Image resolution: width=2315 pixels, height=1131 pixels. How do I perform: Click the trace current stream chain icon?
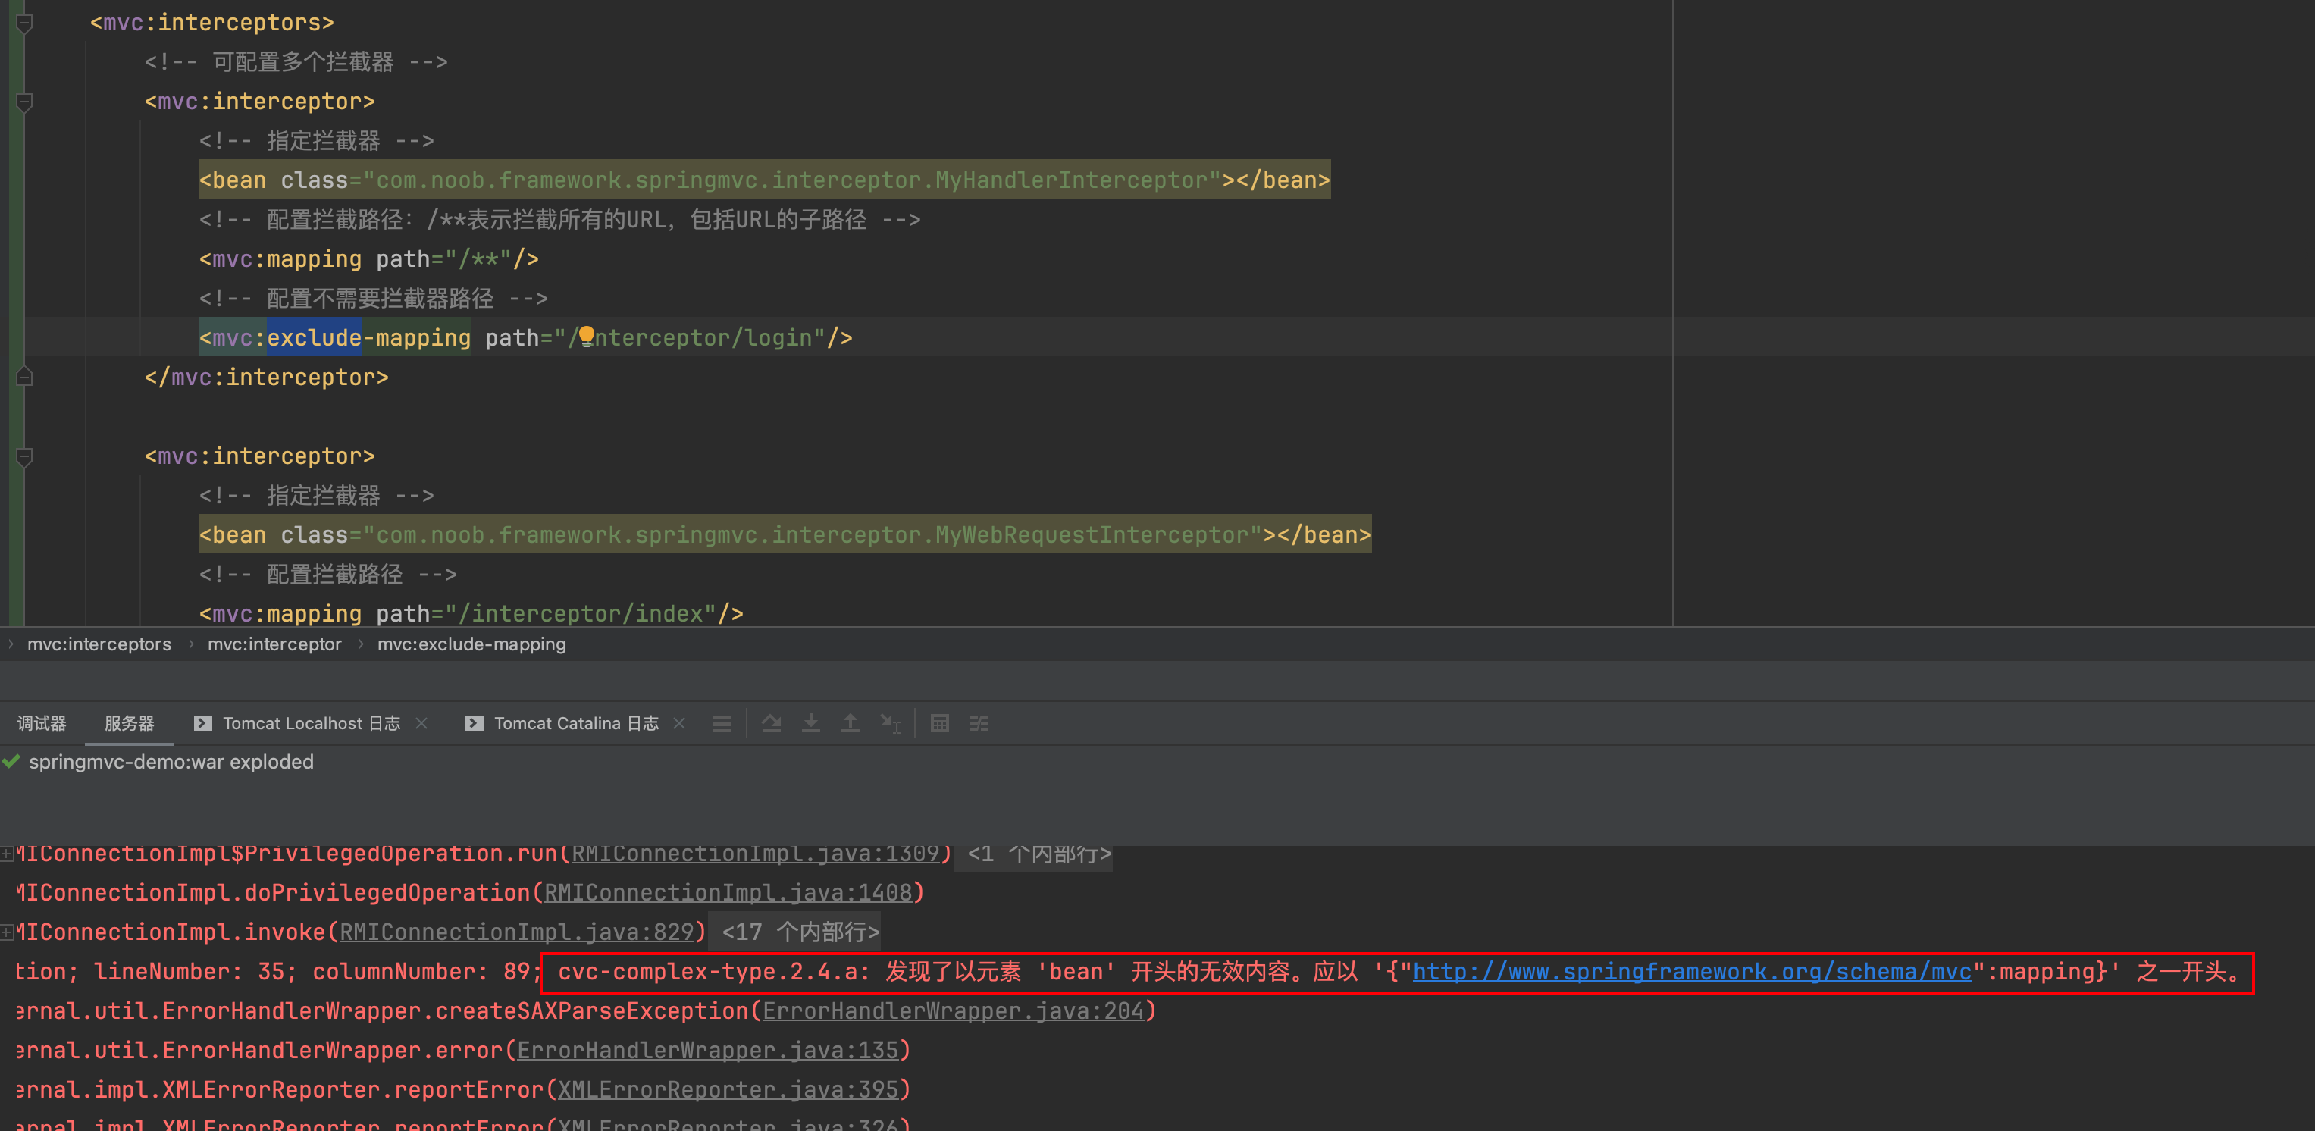(x=979, y=723)
